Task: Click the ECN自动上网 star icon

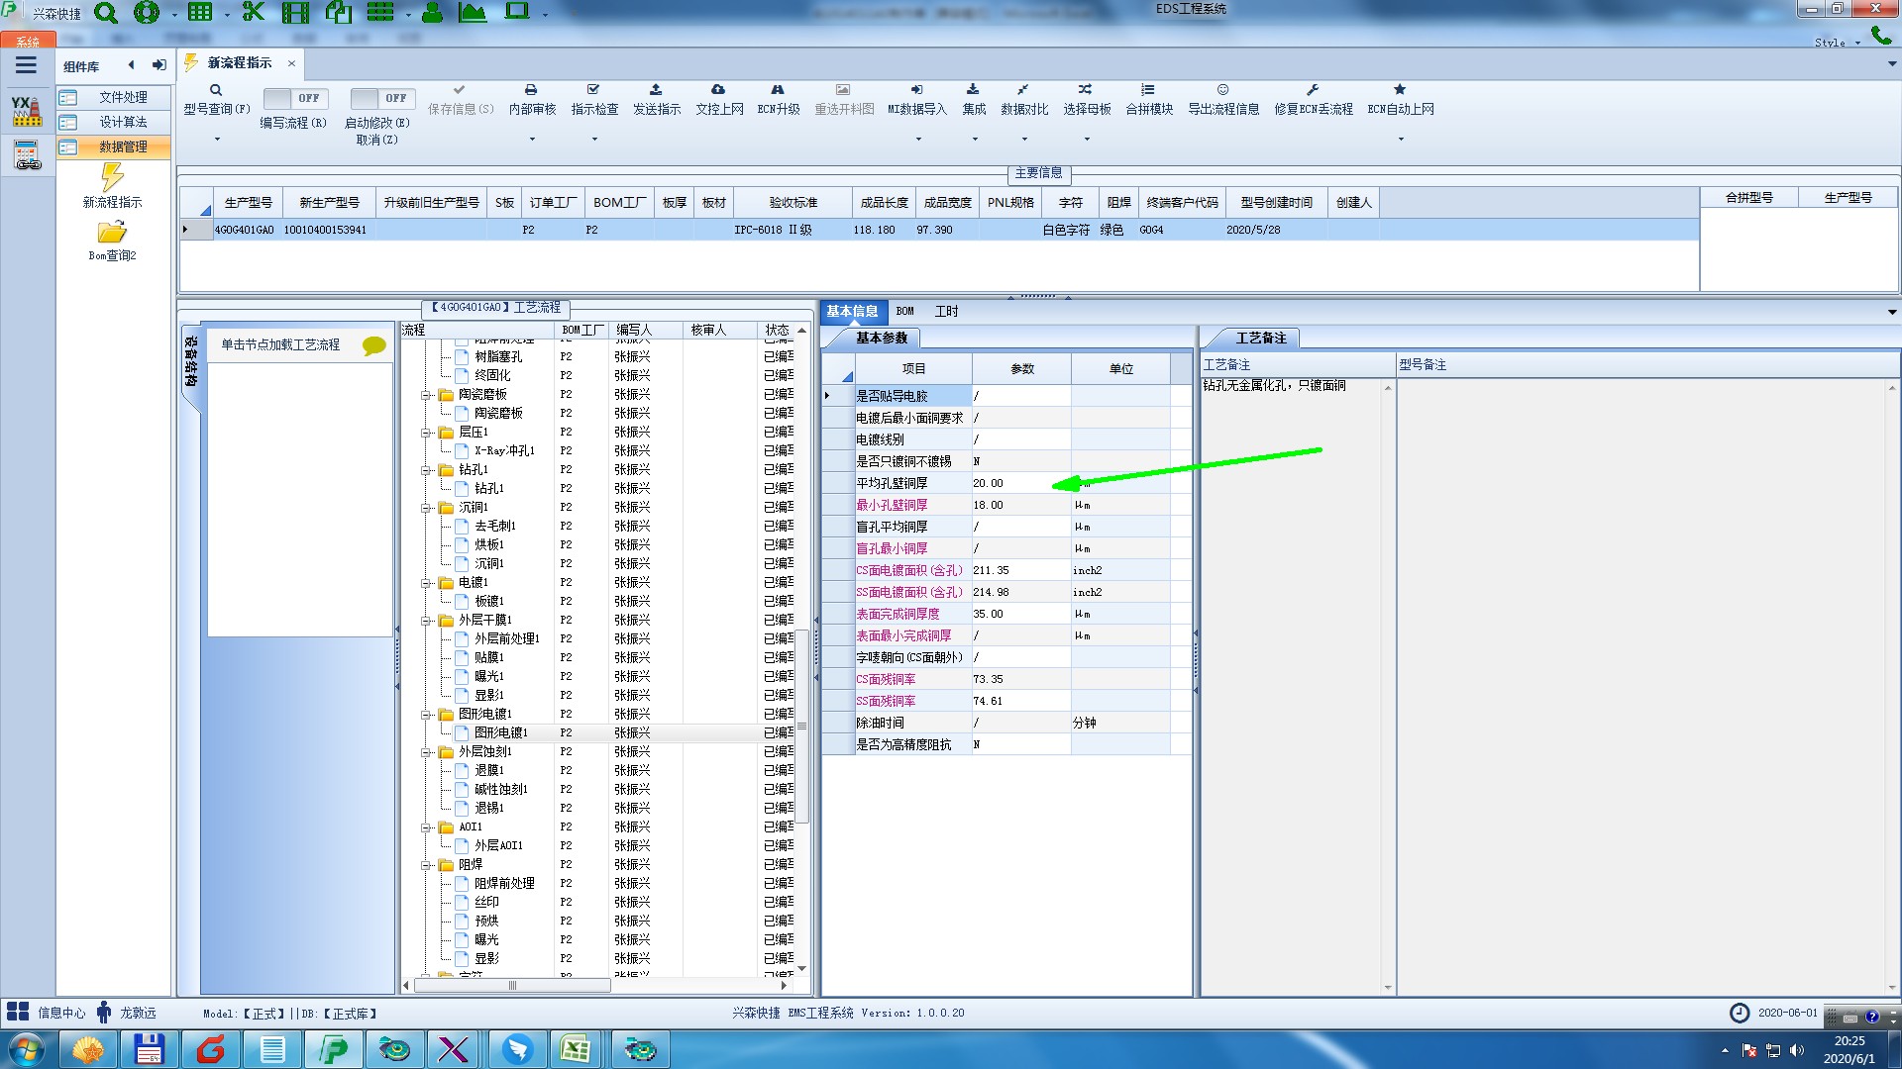Action: pyautogui.click(x=1400, y=90)
